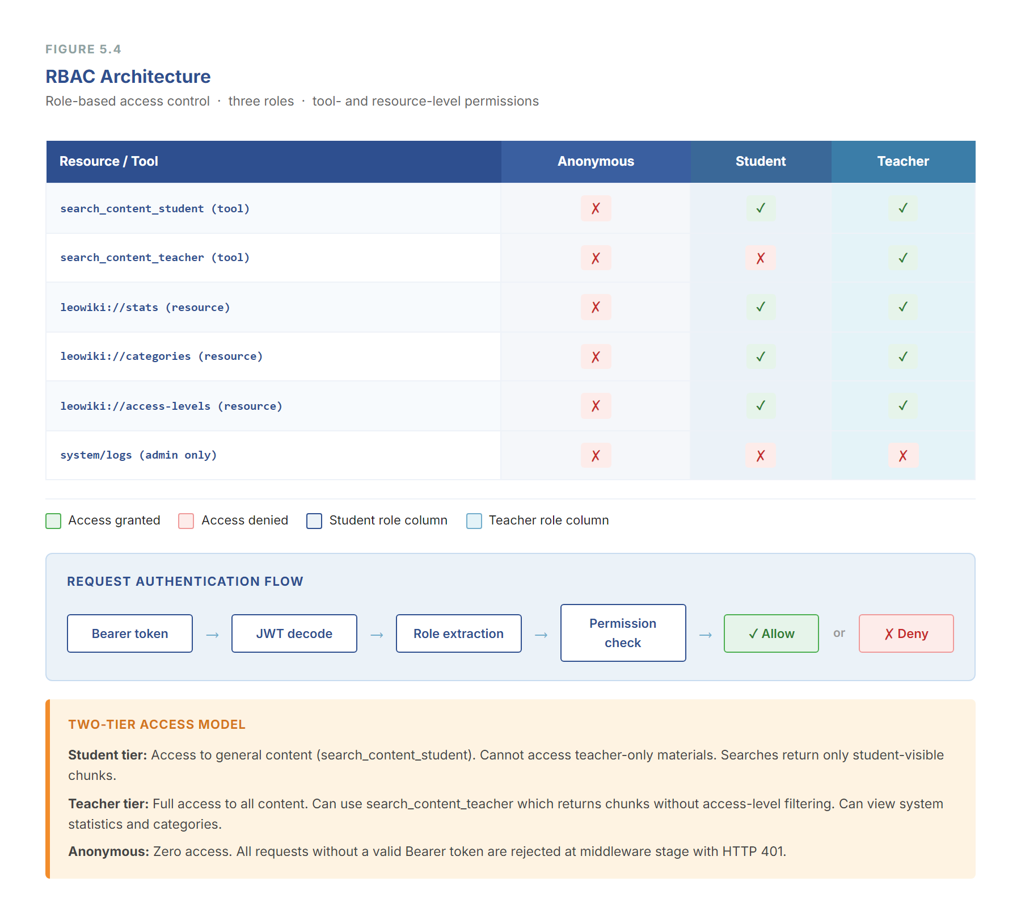Click the green Allow outcome box

click(771, 633)
